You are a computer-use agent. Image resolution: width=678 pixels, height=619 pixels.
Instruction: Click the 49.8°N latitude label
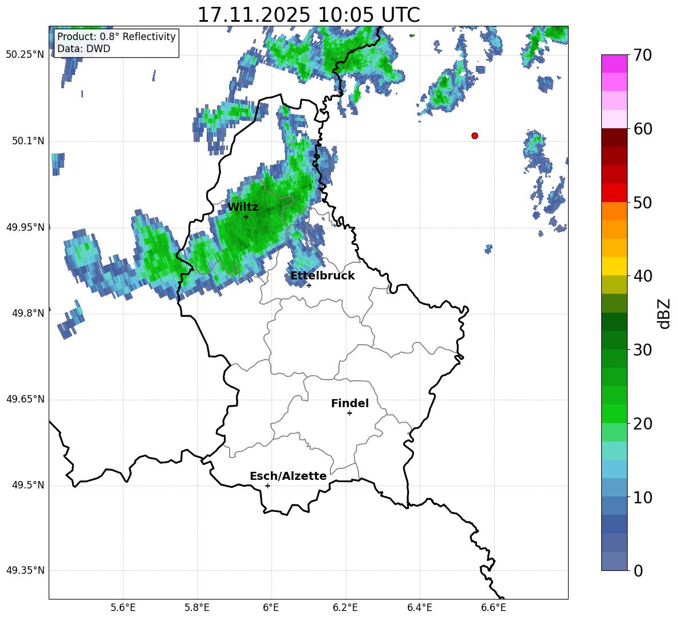27,313
